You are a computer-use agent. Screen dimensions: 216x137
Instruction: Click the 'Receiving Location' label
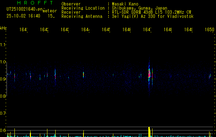[x=83, y=8]
